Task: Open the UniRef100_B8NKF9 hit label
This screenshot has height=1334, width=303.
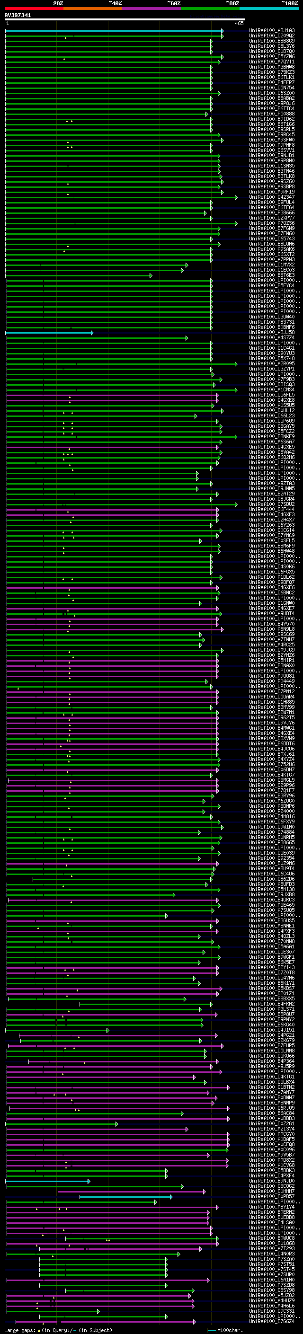Action: [x=272, y=437]
